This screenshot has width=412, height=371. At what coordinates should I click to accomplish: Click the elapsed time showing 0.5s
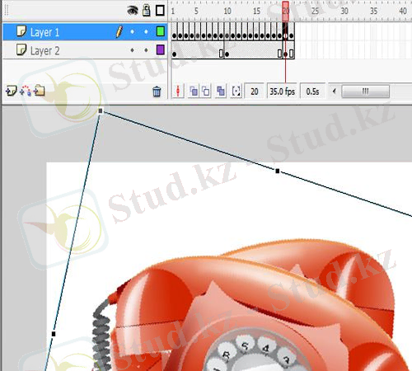(312, 92)
